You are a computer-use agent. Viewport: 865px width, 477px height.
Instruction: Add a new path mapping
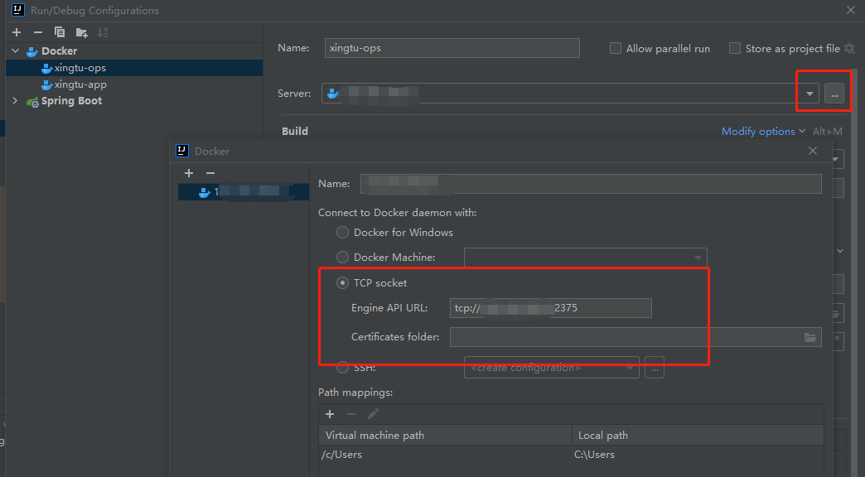tap(330, 414)
